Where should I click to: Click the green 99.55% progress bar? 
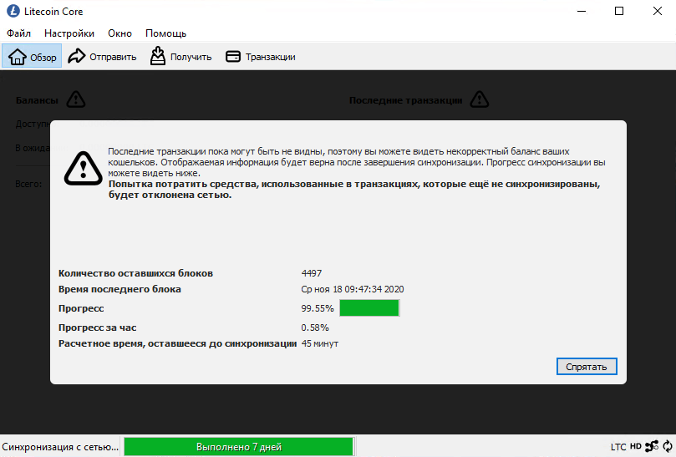tap(368, 308)
